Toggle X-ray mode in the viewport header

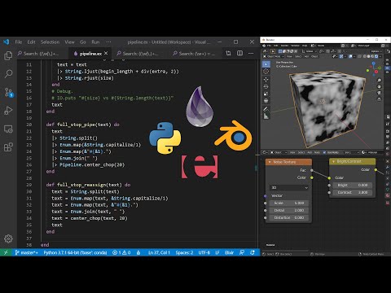[x=359, y=56]
